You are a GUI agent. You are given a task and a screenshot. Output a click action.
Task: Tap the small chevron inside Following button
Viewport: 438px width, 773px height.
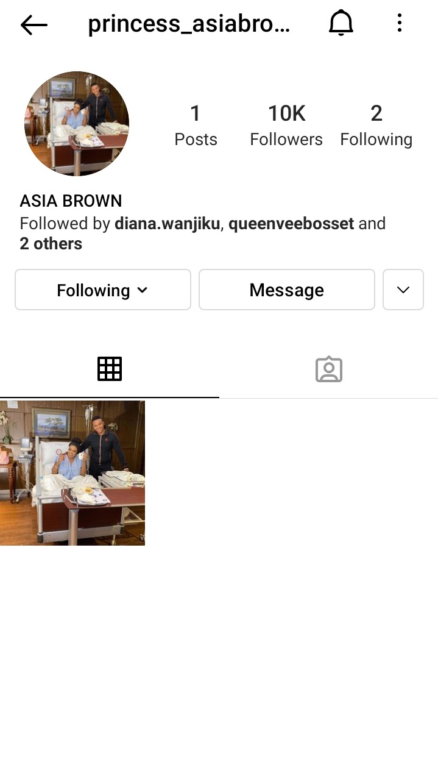143,290
